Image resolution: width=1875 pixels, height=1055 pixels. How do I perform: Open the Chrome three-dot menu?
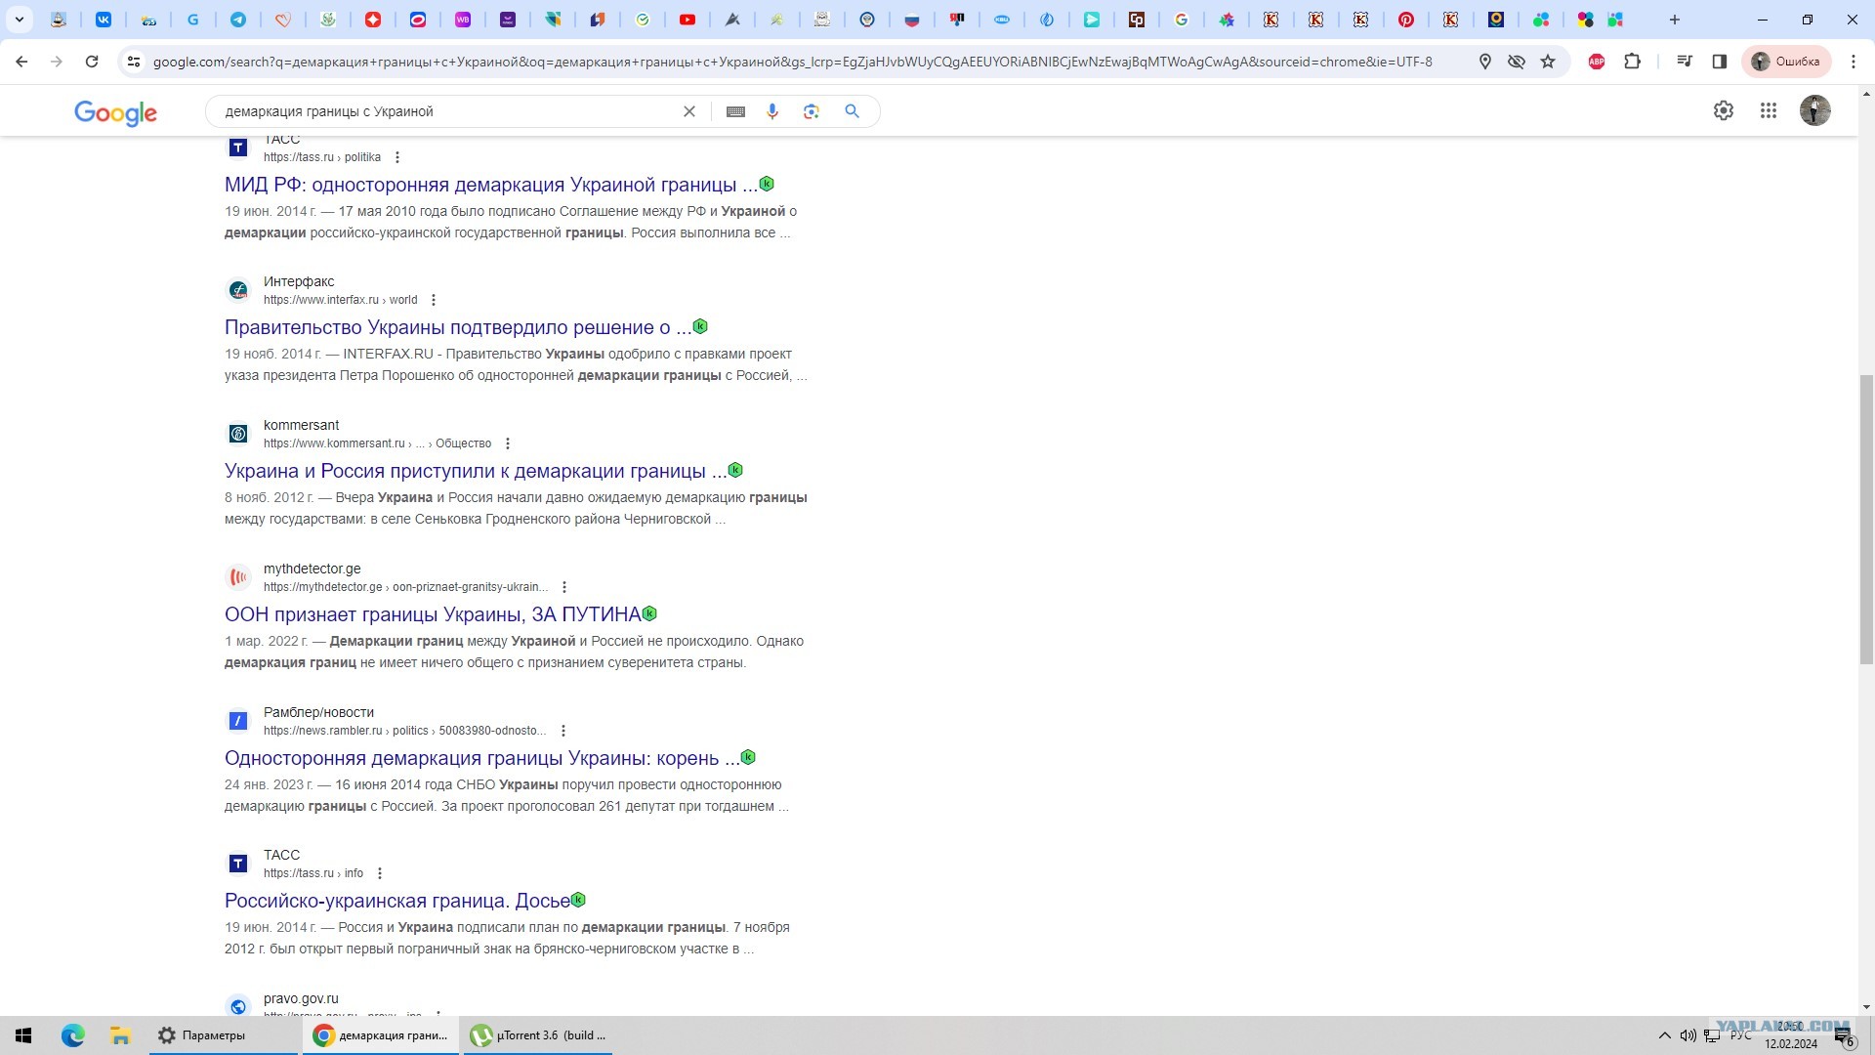[1854, 62]
